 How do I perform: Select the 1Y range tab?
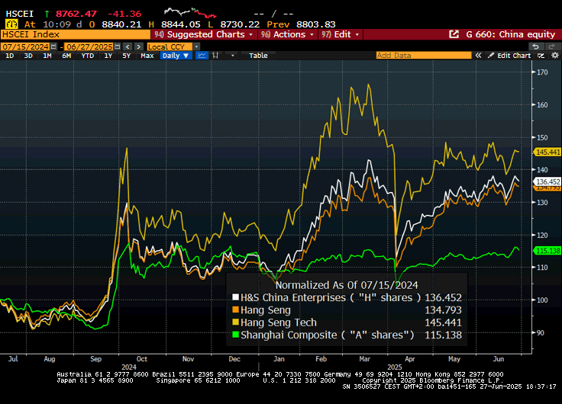(108, 56)
